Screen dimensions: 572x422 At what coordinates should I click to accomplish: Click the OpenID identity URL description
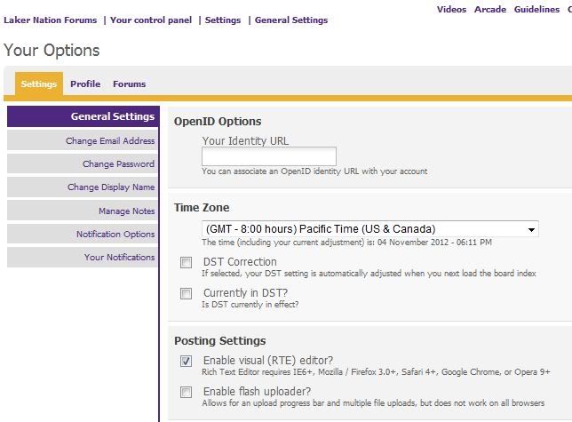[x=314, y=171]
